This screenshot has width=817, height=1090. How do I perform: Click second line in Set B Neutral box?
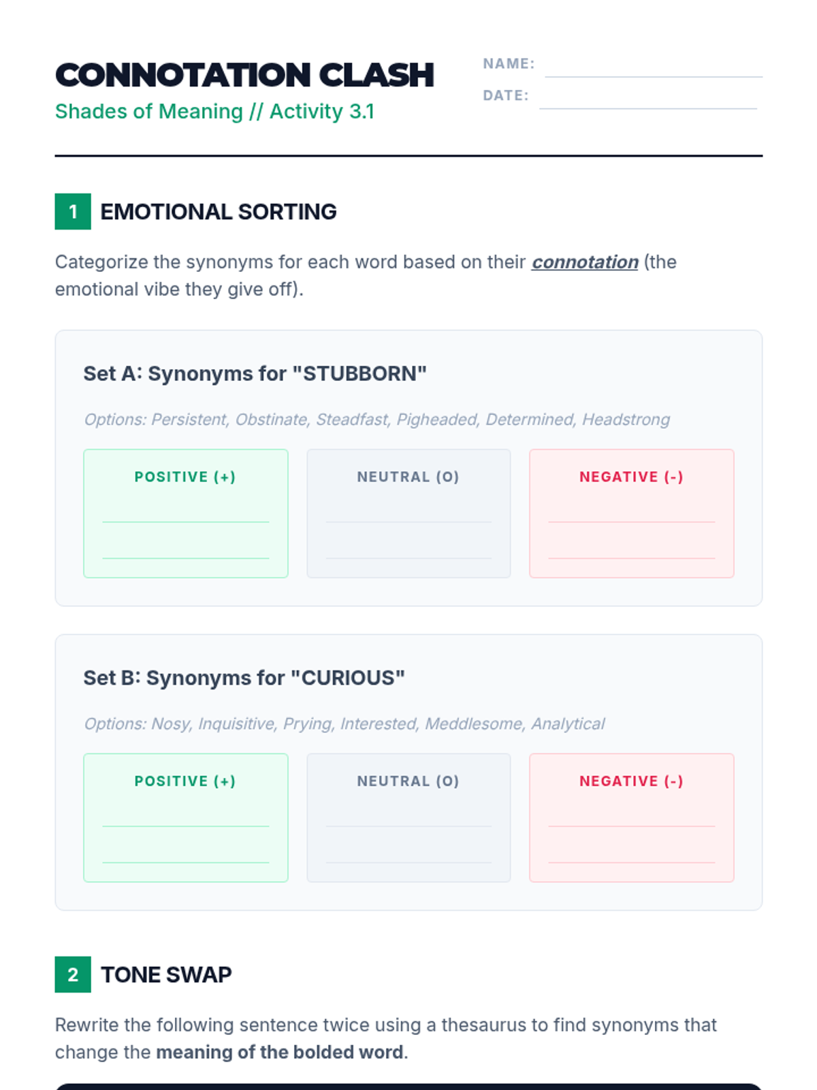(x=408, y=855)
